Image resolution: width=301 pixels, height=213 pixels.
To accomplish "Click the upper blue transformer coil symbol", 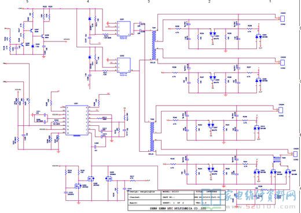I will (154, 45).
